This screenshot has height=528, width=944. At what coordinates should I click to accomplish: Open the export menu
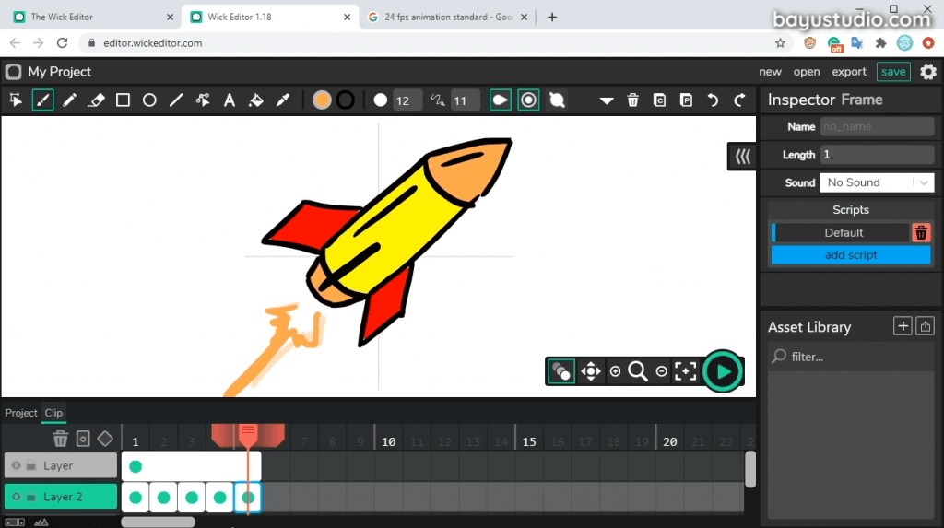(x=849, y=72)
